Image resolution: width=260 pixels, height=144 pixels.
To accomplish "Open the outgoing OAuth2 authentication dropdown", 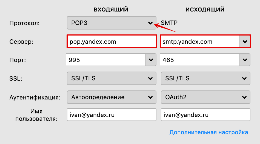I will [205, 97].
